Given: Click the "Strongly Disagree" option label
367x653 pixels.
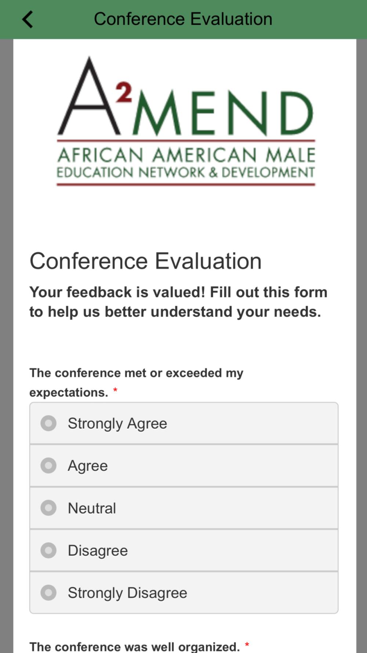Looking at the screenshot, I should [127, 593].
